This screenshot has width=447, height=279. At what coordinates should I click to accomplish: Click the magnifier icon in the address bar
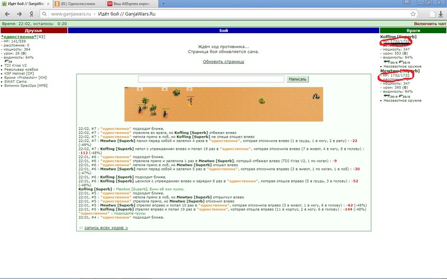coord(44,13)
